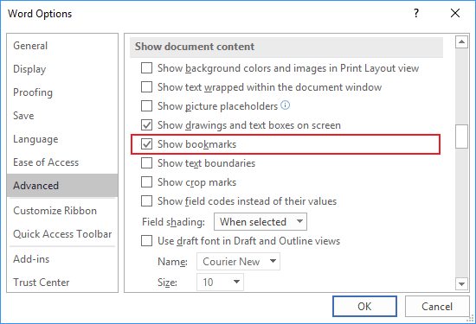Image resolution: width=476 pixels, height=324 pixels.
Task: Select the Advanced category
Action: [62, 186]
